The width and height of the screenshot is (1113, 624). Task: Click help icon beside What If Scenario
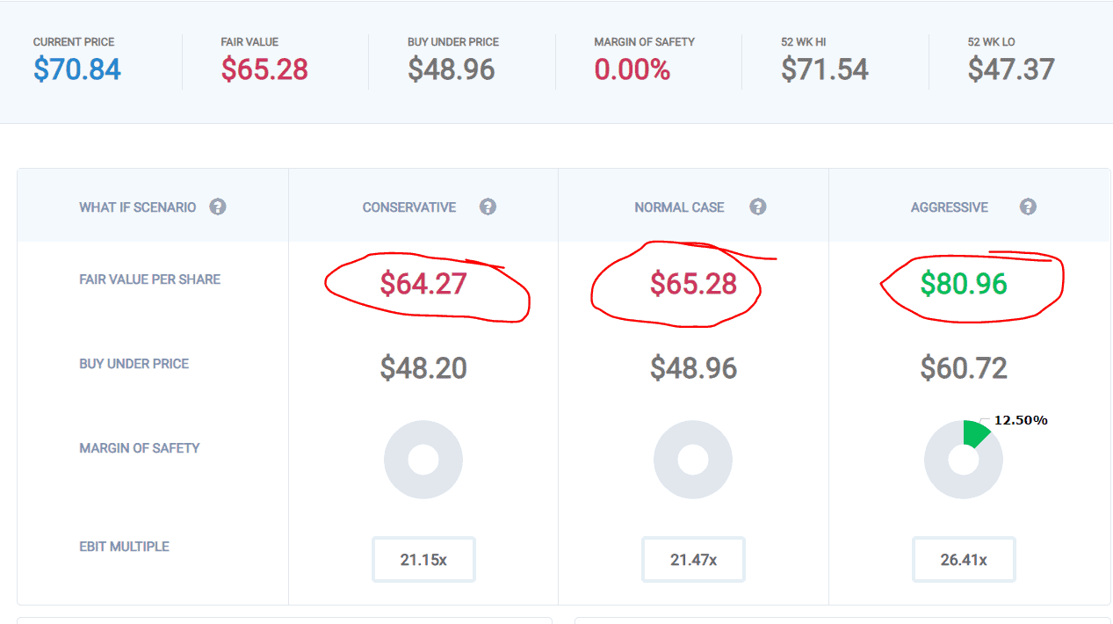(218, 207)
